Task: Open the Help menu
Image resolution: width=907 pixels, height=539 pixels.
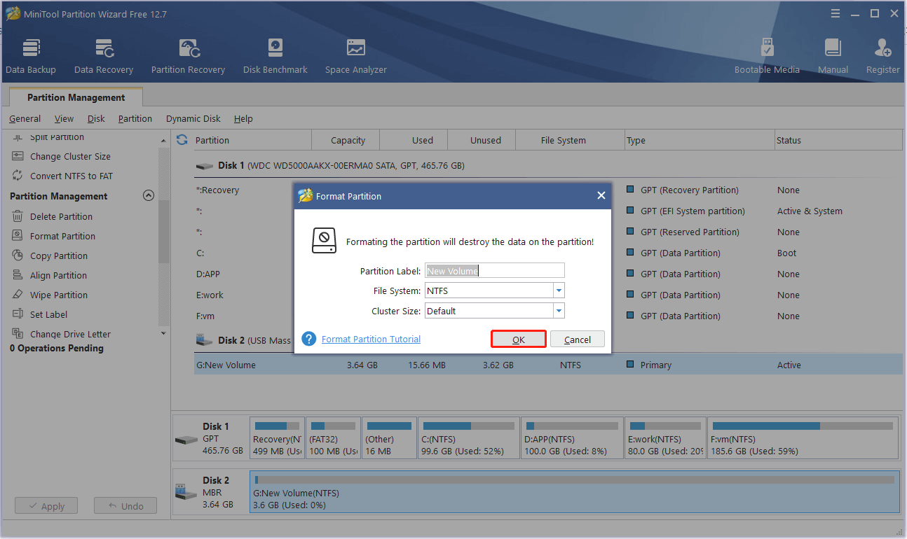Action: 243,118
